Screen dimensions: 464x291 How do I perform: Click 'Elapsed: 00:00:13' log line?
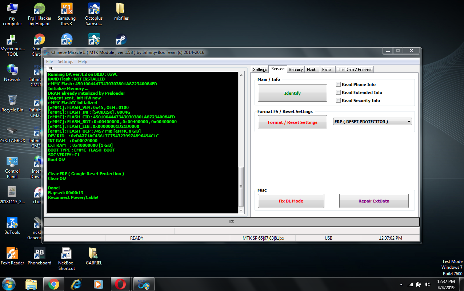click(x=65, y=193)
